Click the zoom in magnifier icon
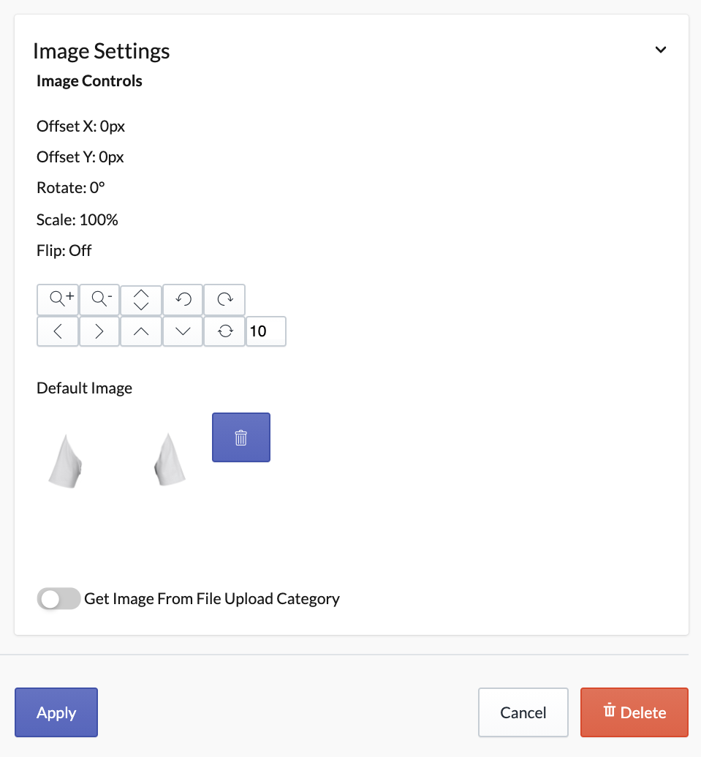 [x=58, y=299]
